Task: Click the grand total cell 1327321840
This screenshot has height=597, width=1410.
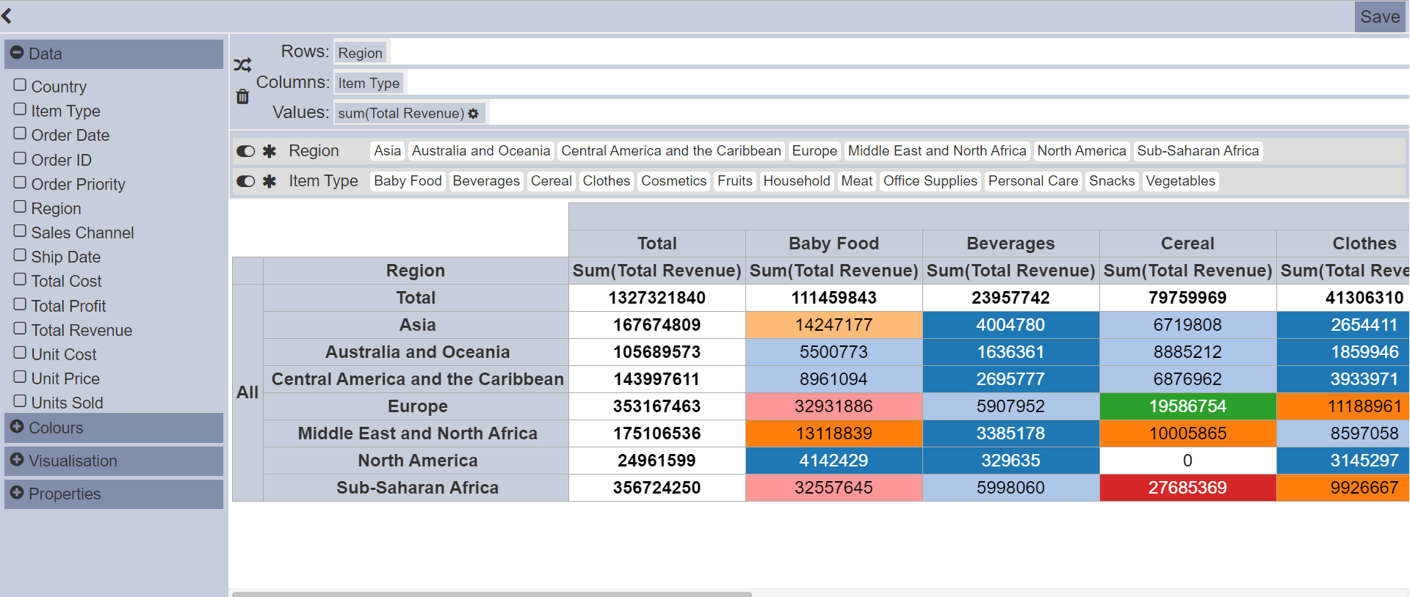Action: [x=657, y=298]
